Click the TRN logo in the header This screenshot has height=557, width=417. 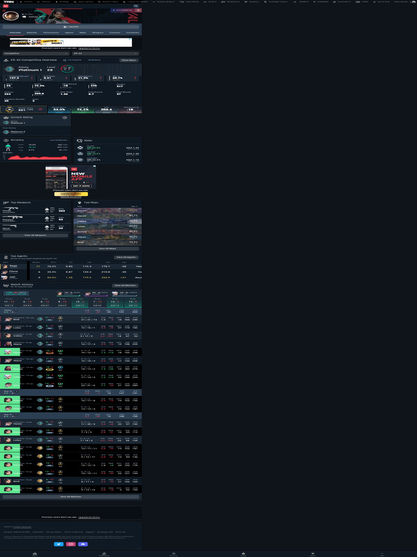[x=9, y=2]
